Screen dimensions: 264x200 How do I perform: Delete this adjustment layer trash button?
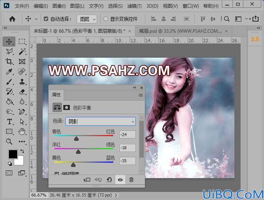tap(131, 180)
